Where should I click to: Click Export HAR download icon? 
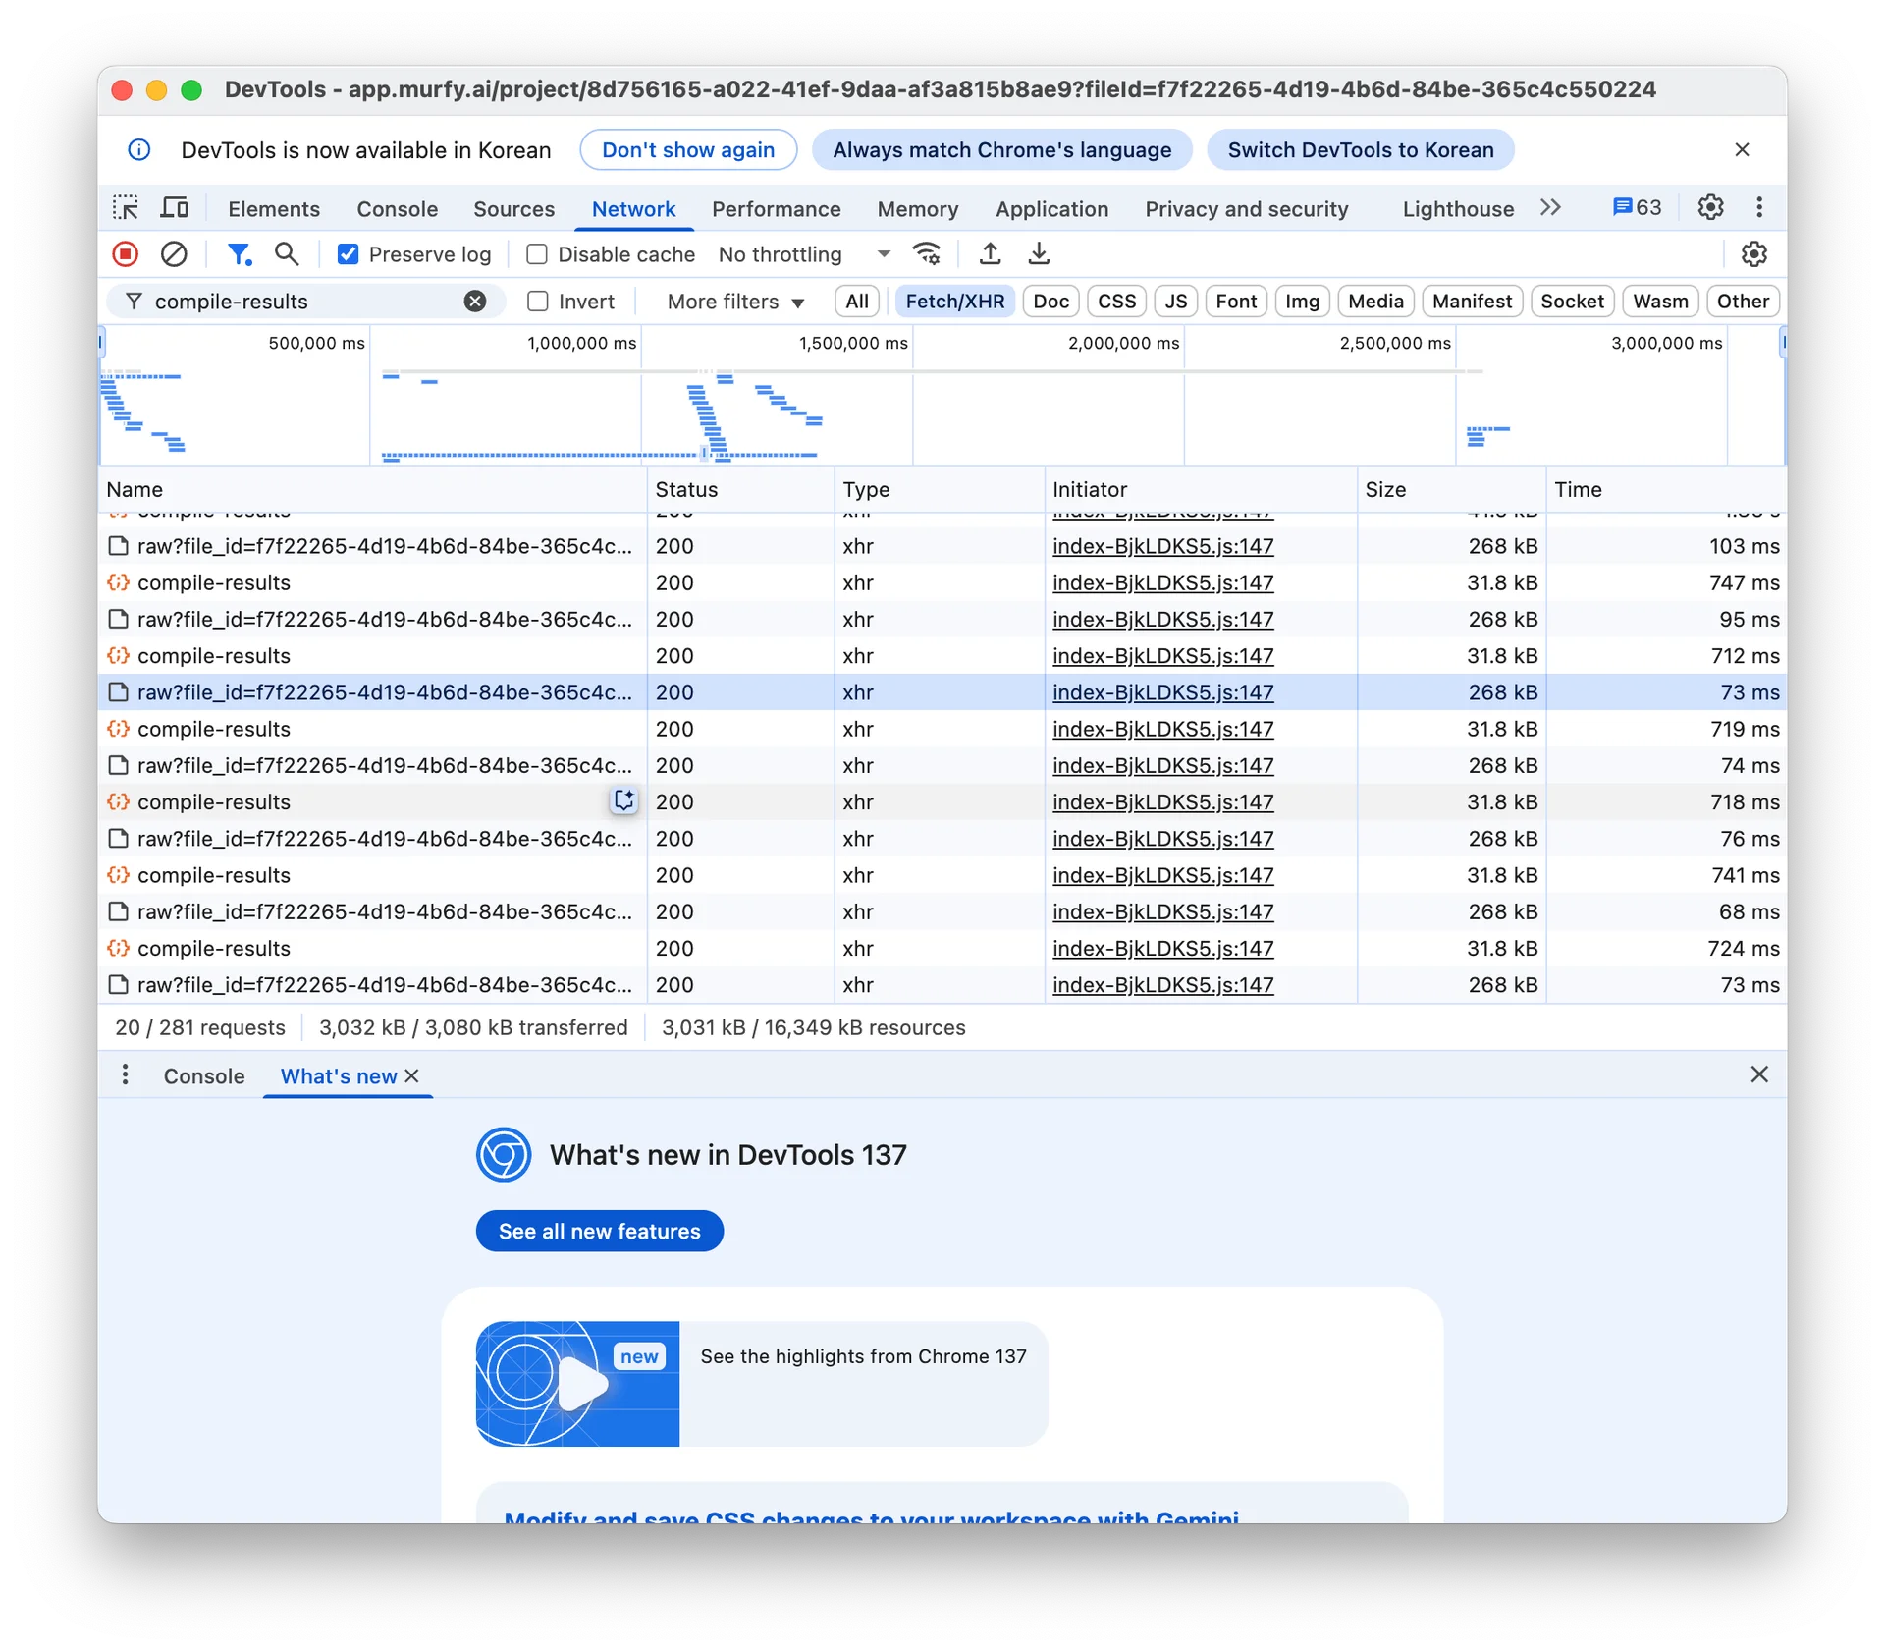(1039, 254)
